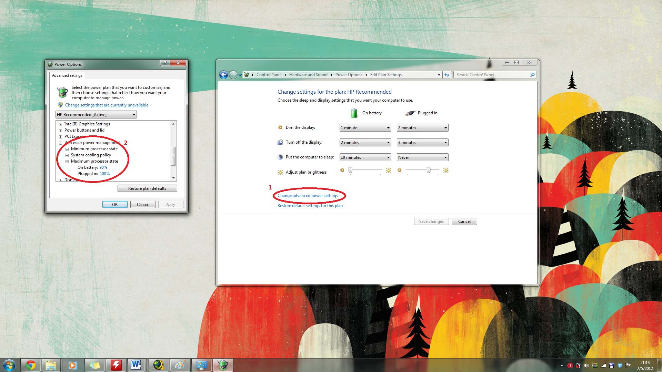The image size is (662, 372).
Task: Go back in the Control Panel window
Action: [223, 75]
